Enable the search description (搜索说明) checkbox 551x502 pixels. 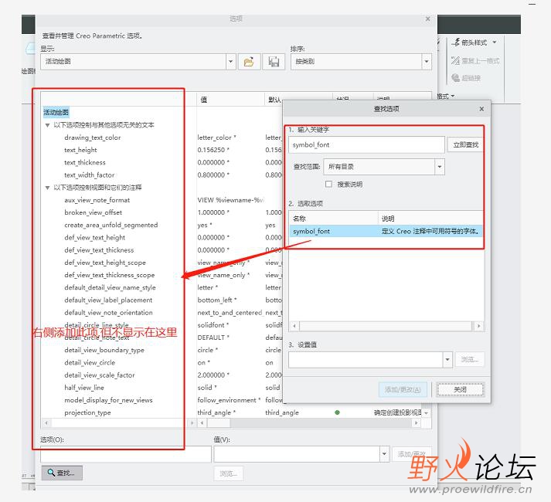point(328,184)
